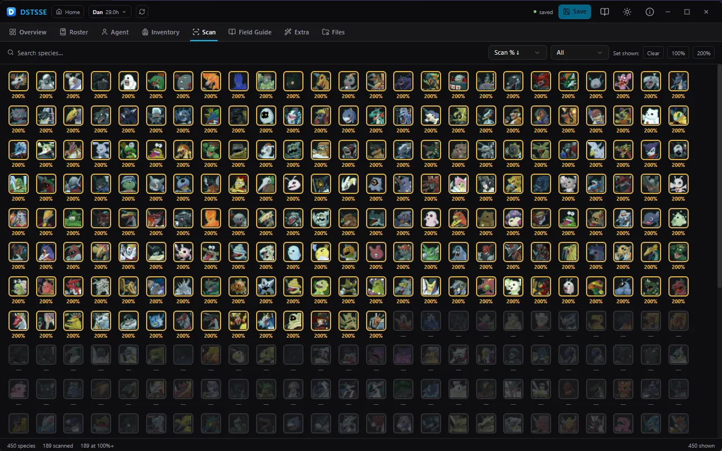This screenshot has width=722, height=451.
Task: Select the grey creature with single orange eye
Action: pos(376,184)
